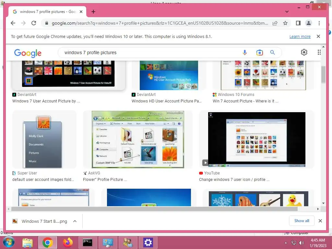The height and width of the screenshot is (249, 332).
Task: Click the vertical scrollbar thumb
Action: click(323, 75)
